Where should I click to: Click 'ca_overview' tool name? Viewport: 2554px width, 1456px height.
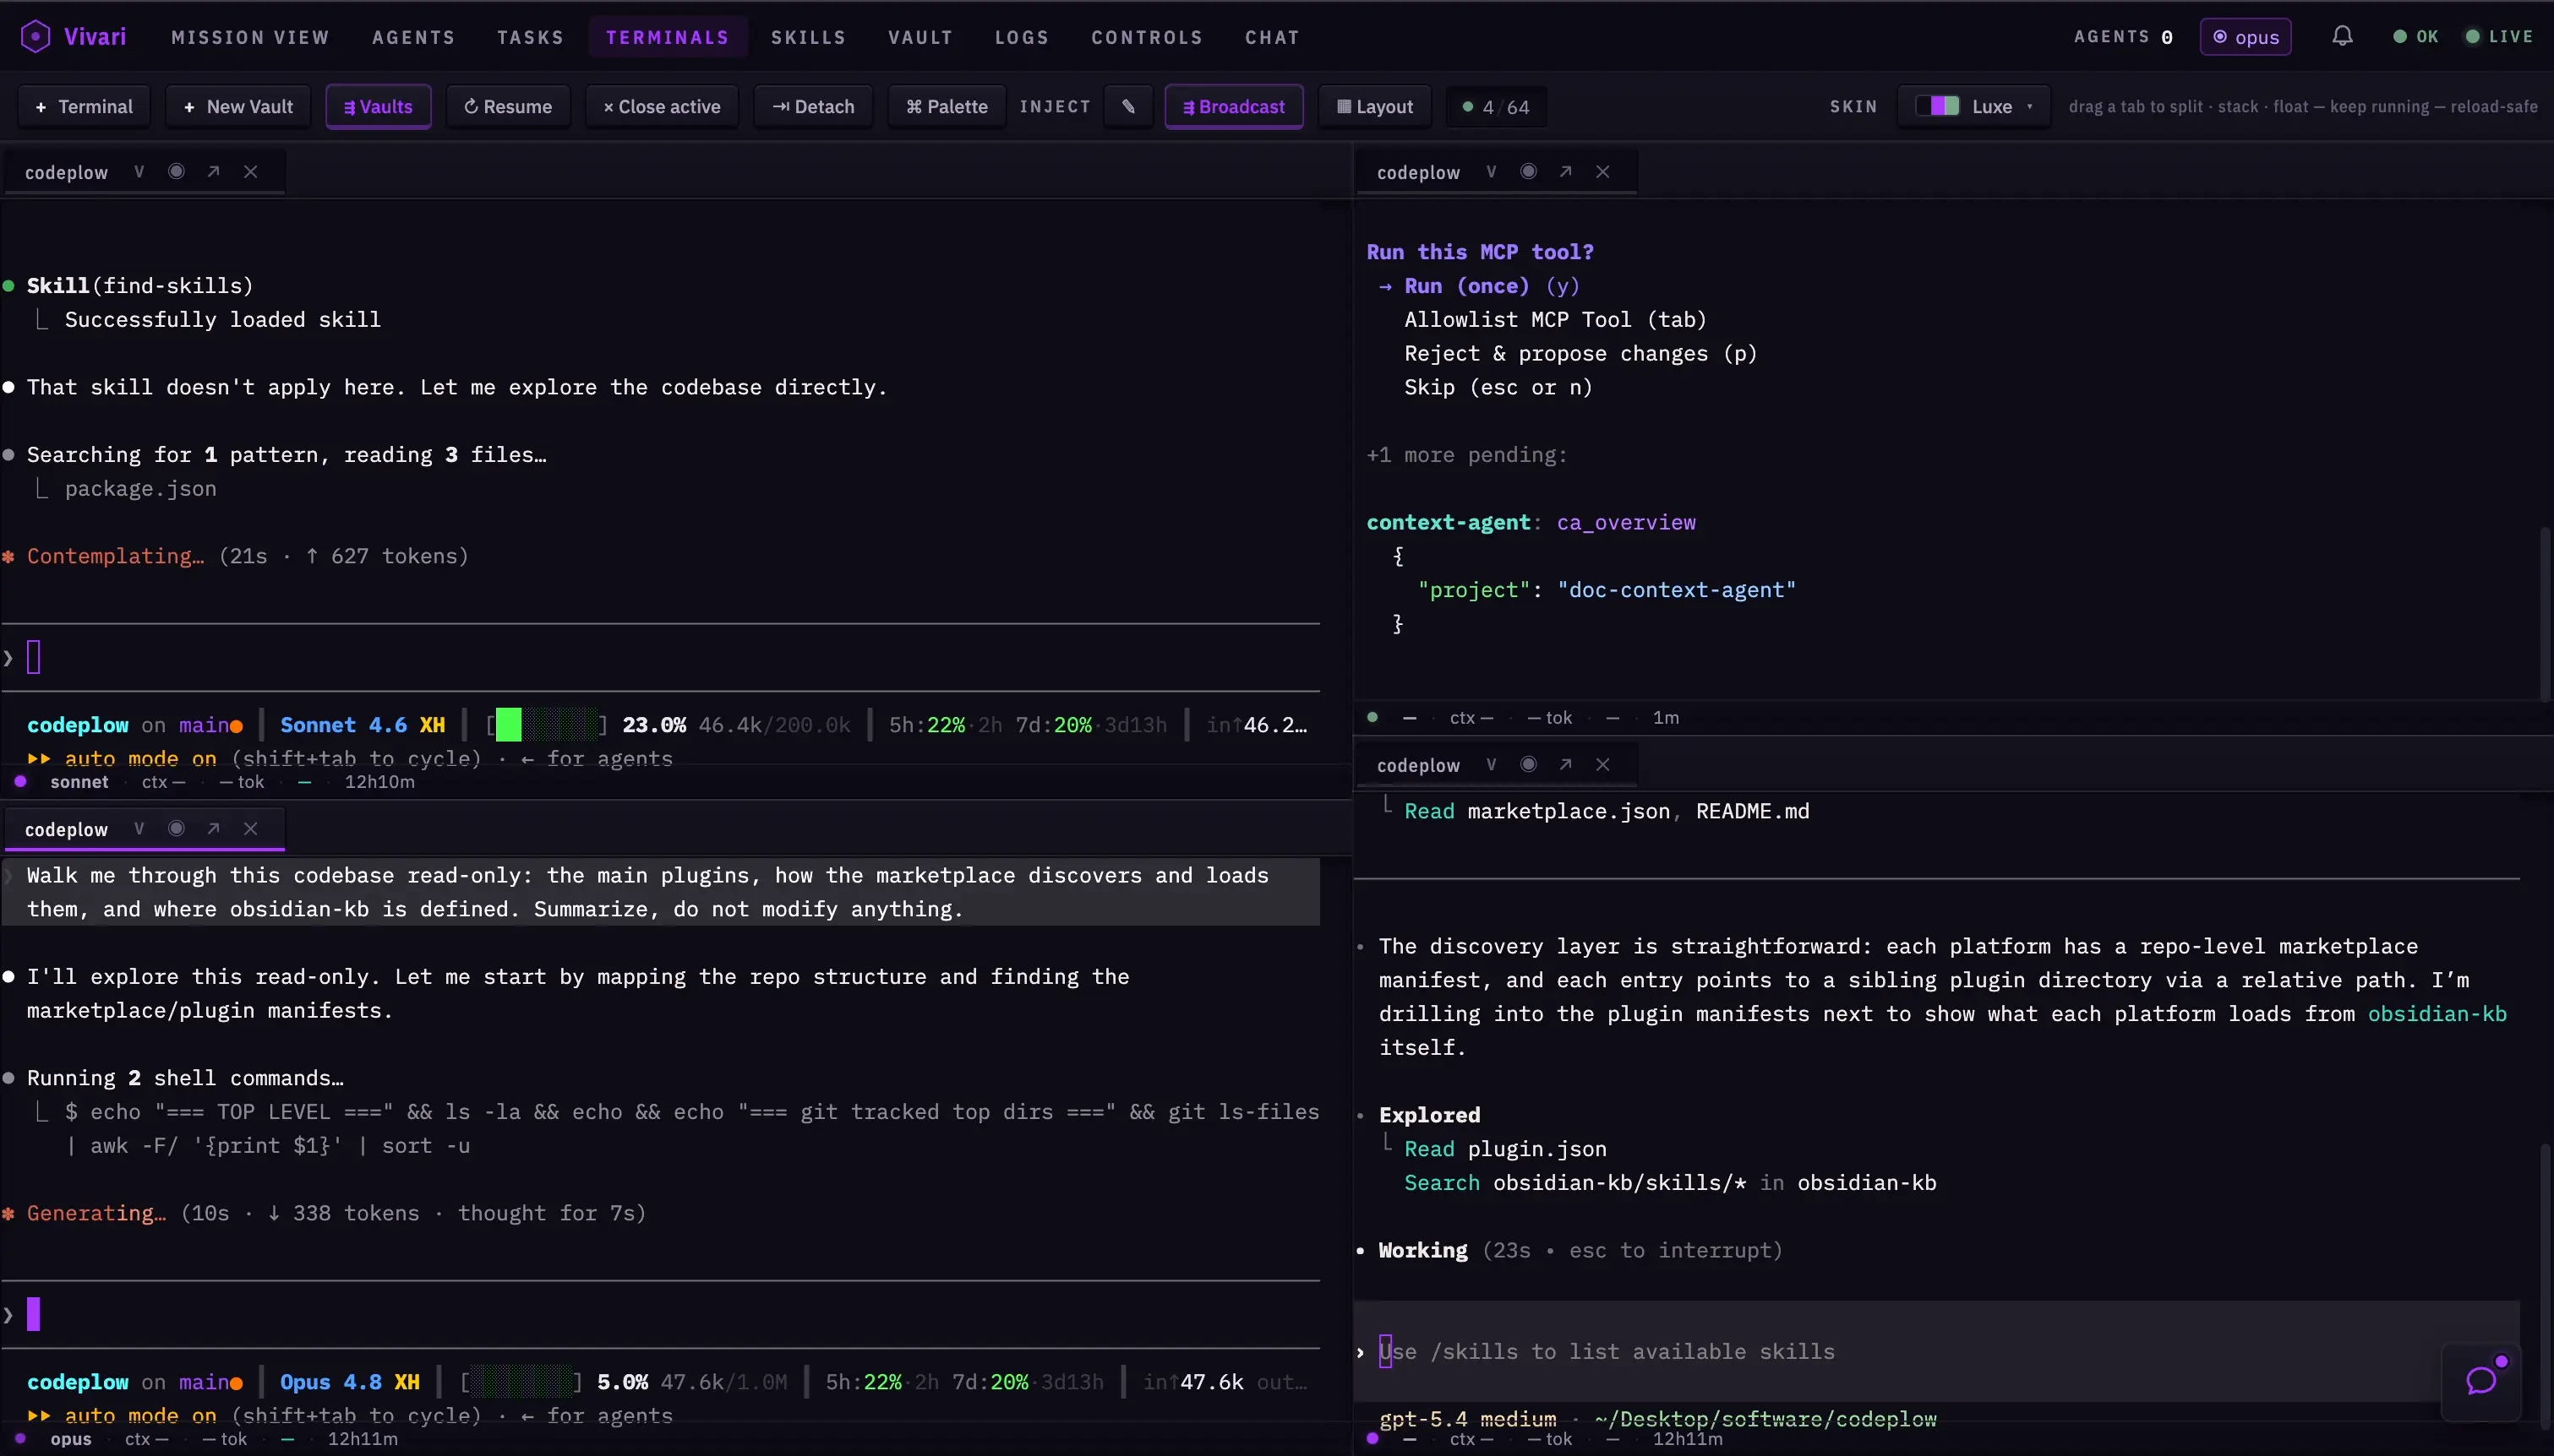point(1626,522)
